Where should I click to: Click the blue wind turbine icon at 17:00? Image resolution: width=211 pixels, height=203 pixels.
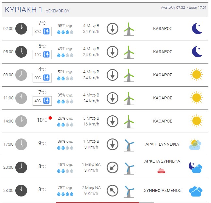click(129, 145)
